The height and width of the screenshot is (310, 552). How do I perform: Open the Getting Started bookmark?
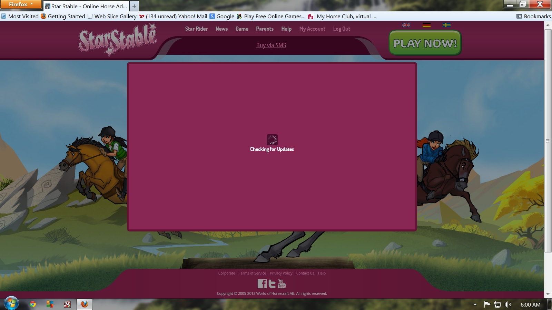point(63,16)
